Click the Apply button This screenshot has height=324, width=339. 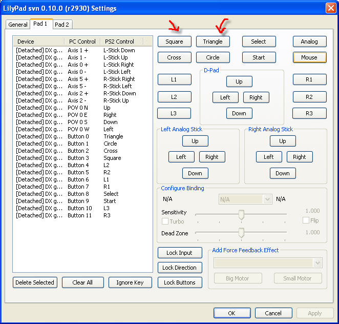pyautogui.click(x=315, y=313)
